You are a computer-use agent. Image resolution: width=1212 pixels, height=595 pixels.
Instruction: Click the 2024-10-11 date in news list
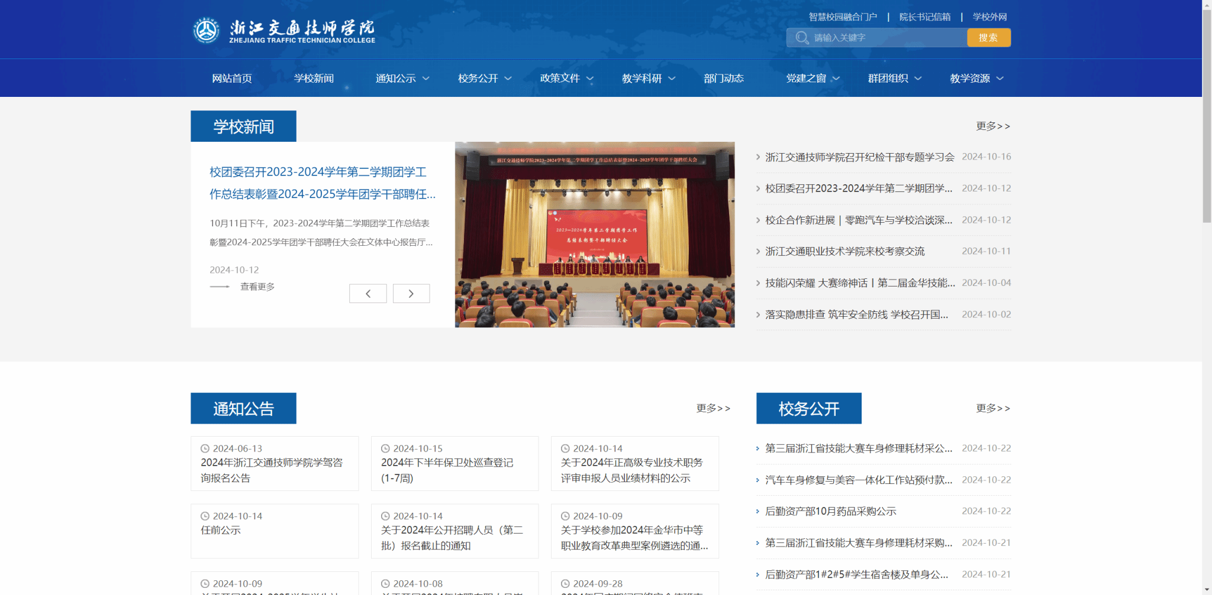987,251
